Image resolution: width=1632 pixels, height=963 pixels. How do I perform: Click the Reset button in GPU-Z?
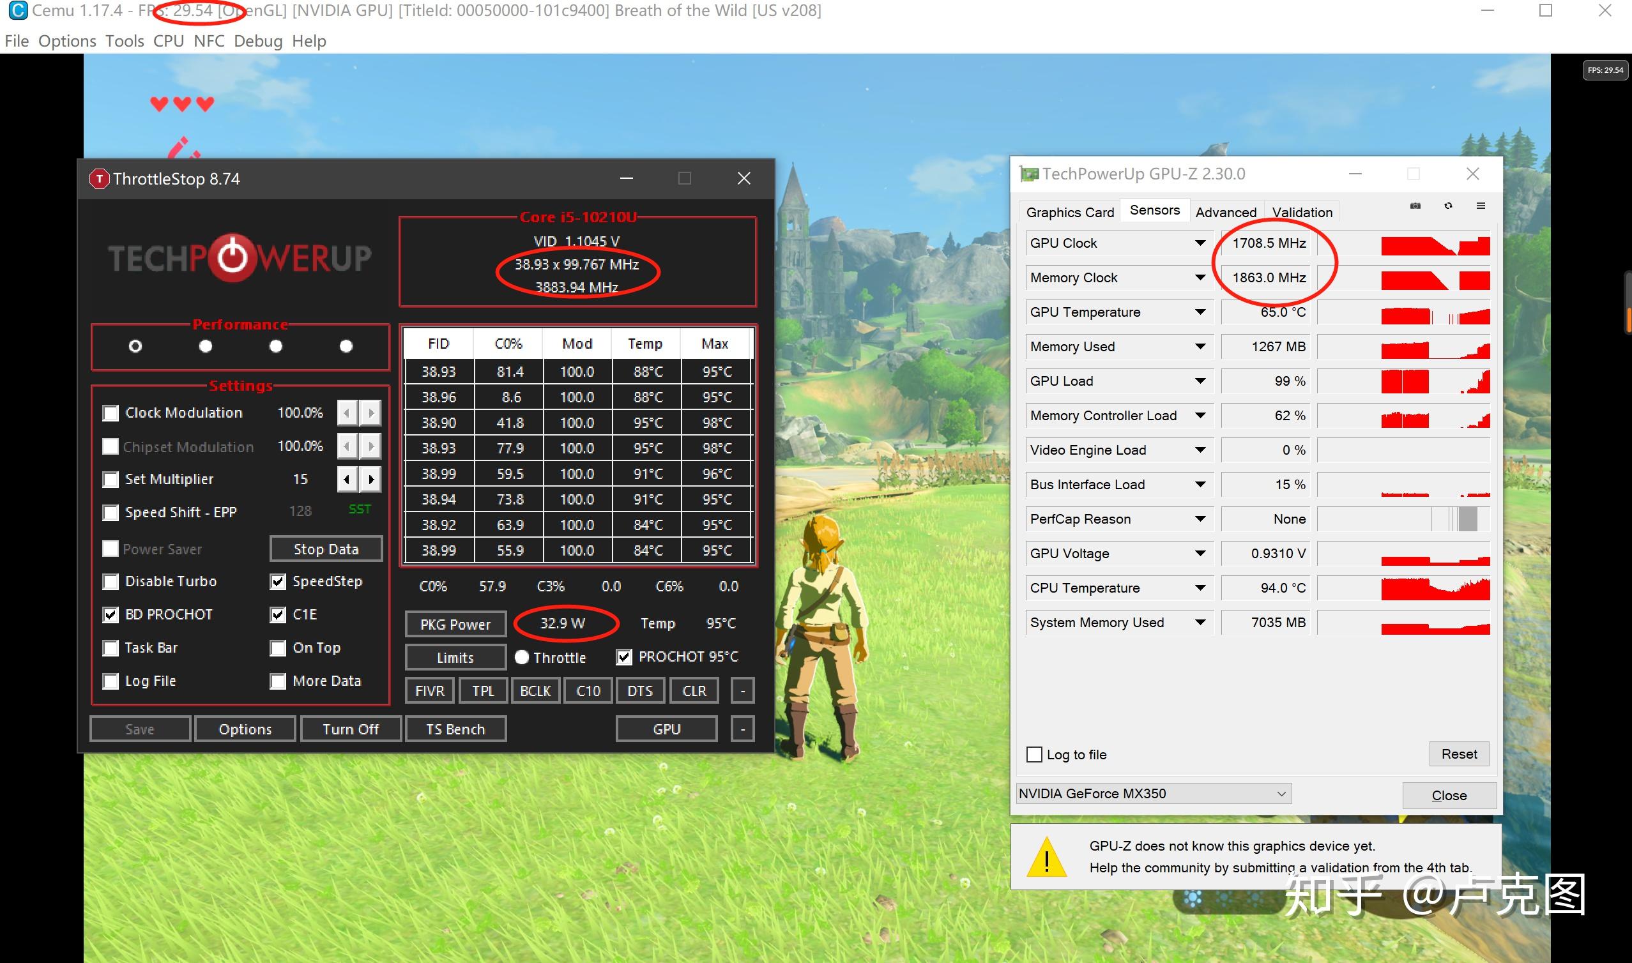coord(1459,754)
